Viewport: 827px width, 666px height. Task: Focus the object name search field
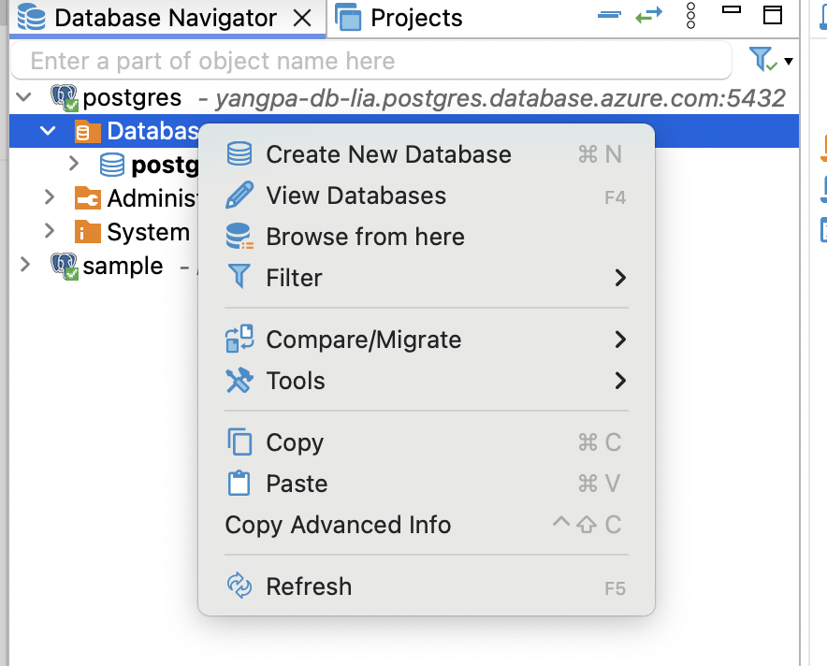click(x=371, y=61)
